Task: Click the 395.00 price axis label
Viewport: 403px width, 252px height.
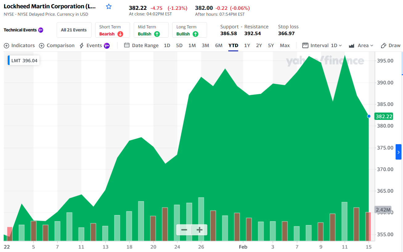Action: [x=385, y=61]
